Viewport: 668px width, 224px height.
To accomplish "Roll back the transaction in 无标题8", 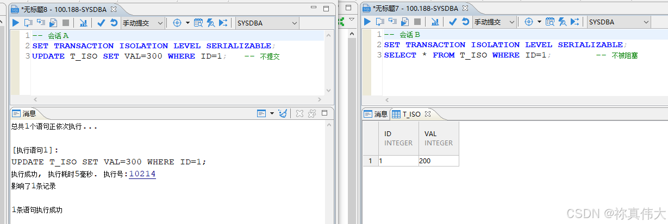I will point(114,23).
